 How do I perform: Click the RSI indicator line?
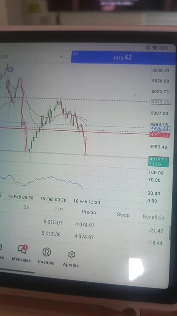click(x=43, y=180)
